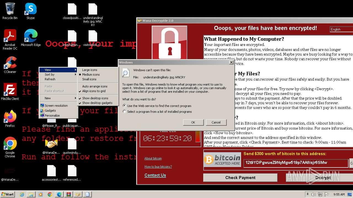The height and width of the screenshot is (198, 353).
Task: Show hidden tray icons arrow
Action: [307, 194]
